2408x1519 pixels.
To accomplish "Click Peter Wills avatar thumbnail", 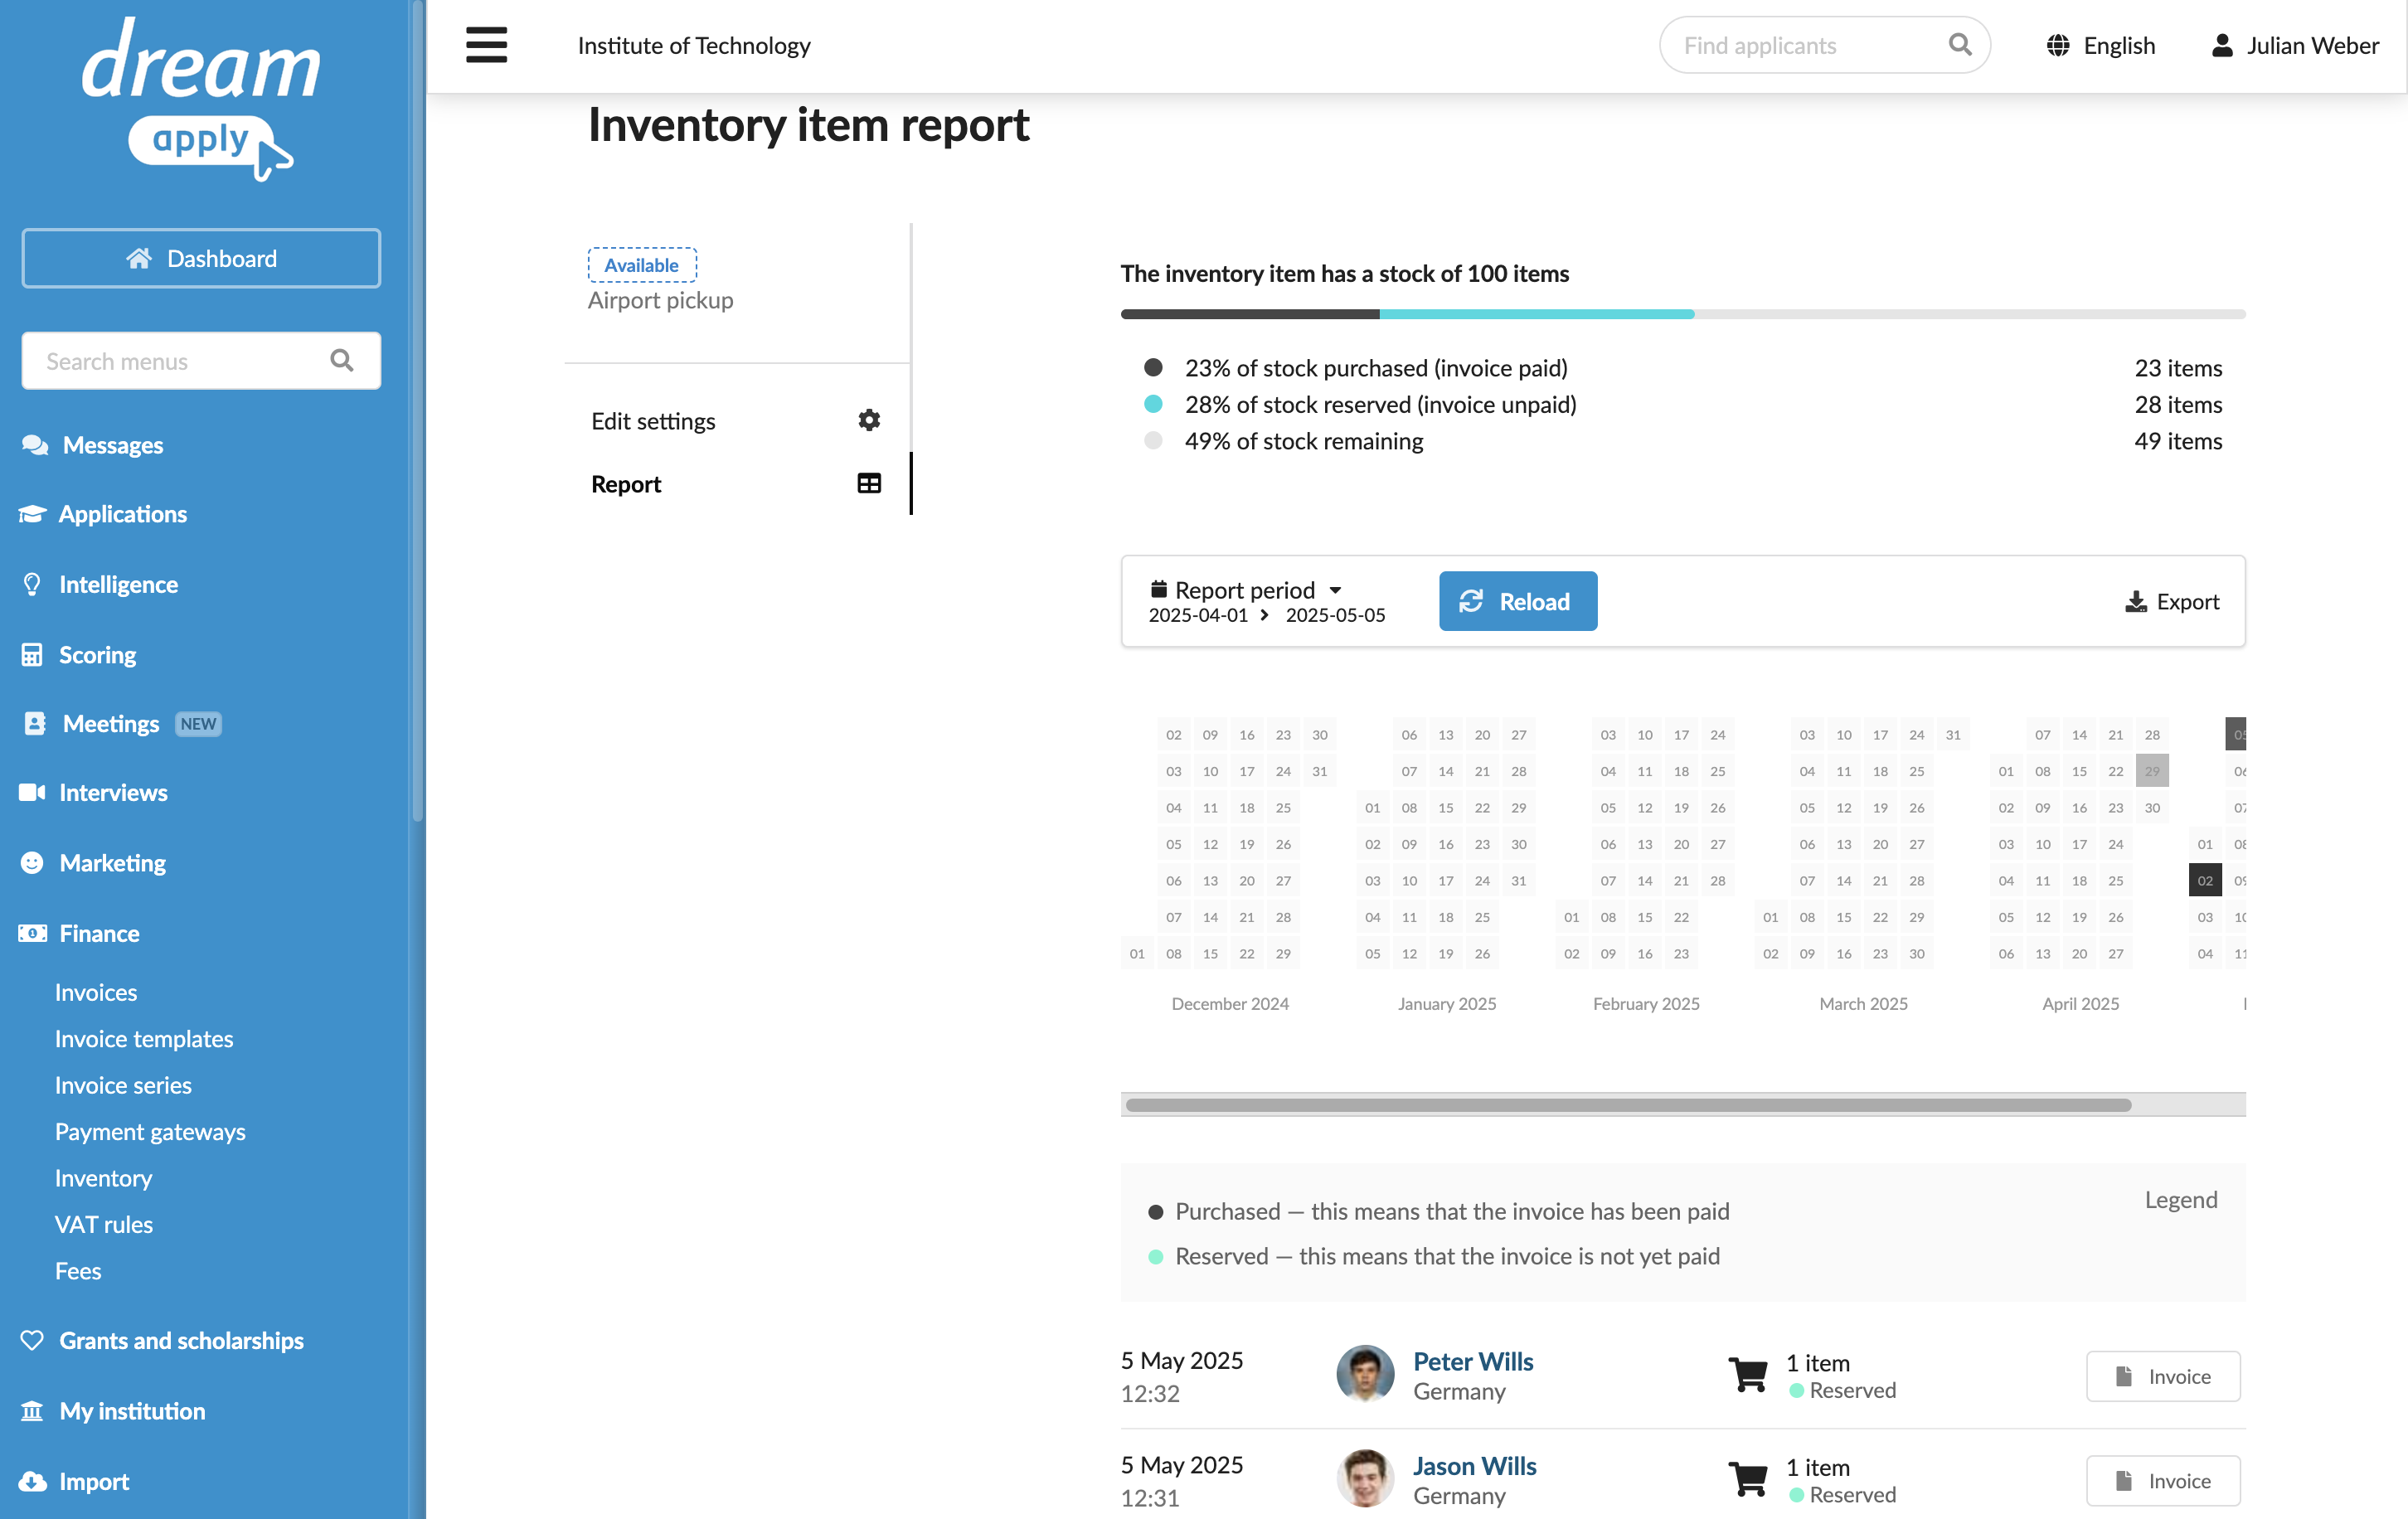I will coord(1365,1374).
